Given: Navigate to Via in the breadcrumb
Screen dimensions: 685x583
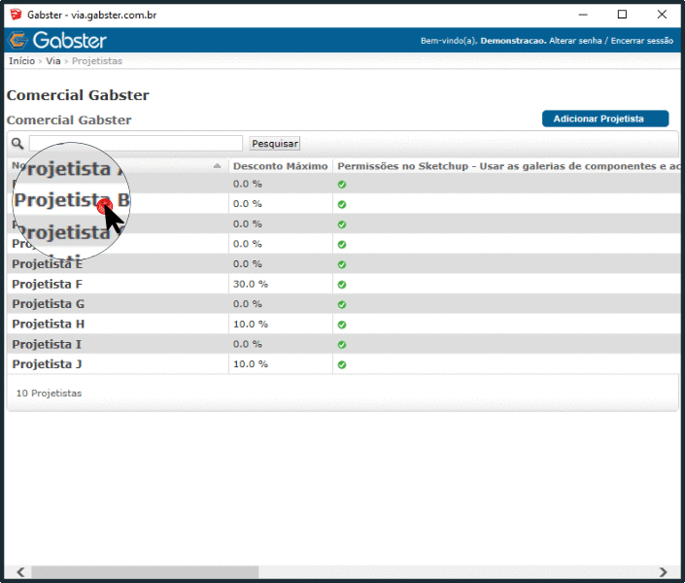Looking at the screenshot, I should pos(53,61).
